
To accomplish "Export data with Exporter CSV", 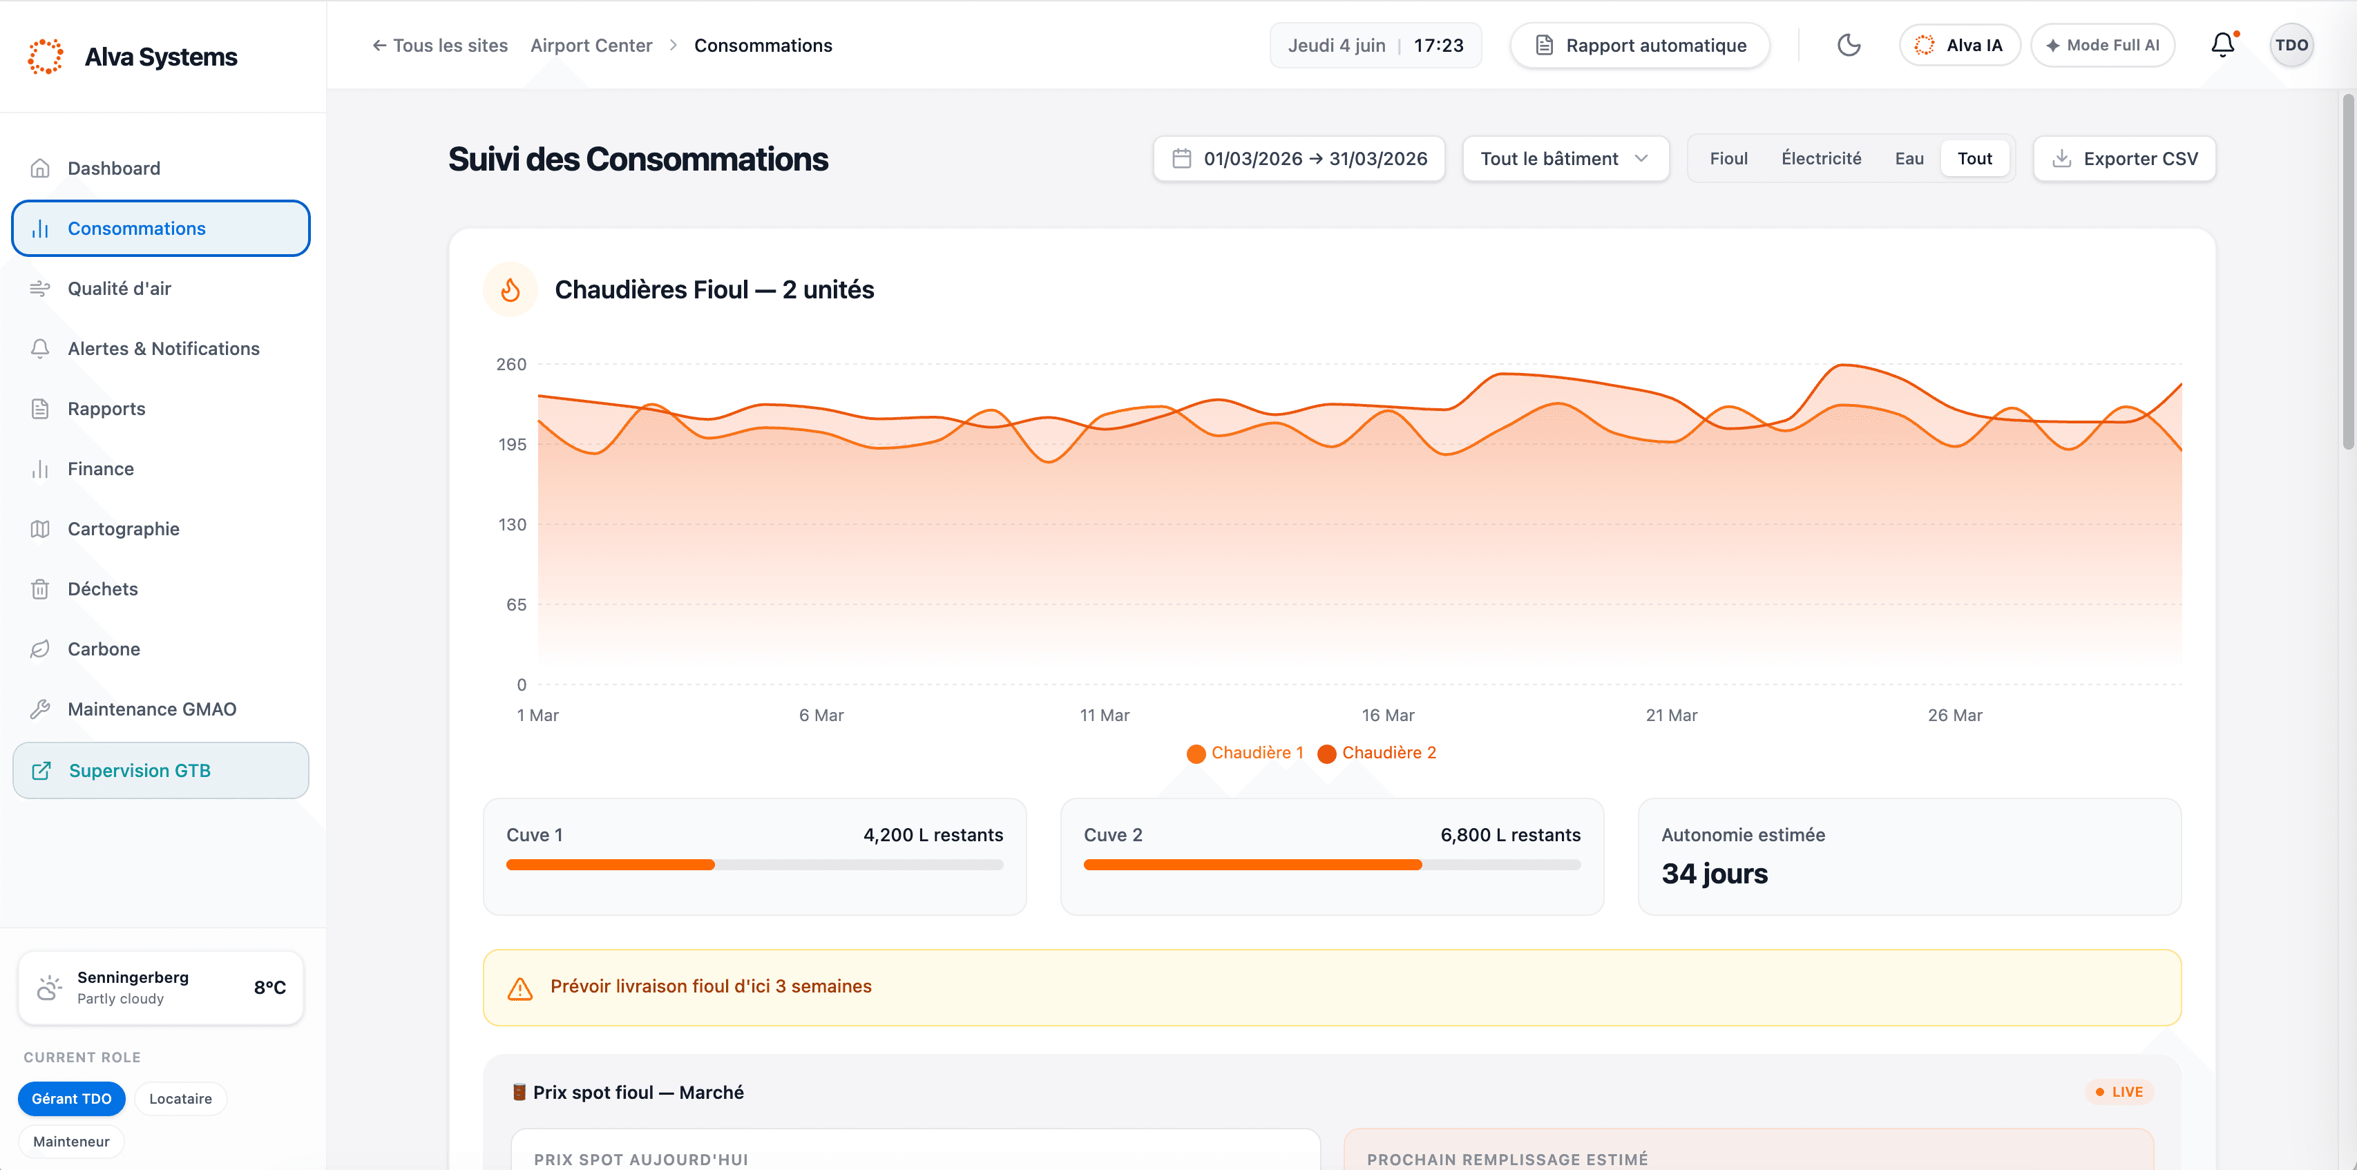I will (x=2125, y=159).
